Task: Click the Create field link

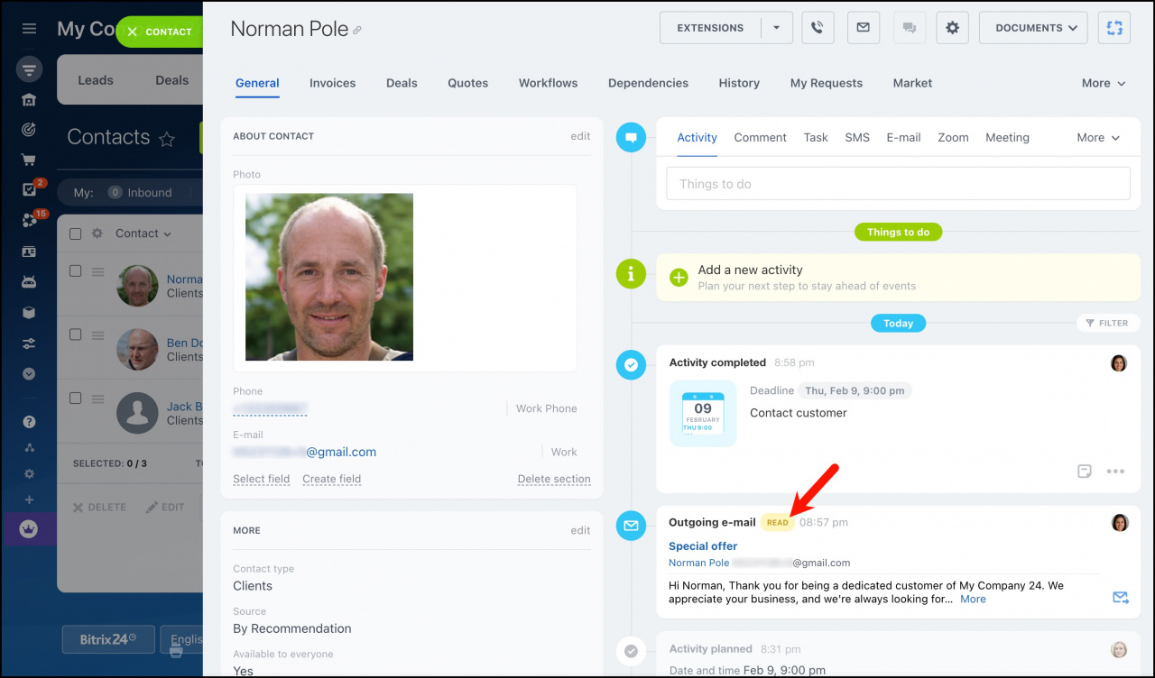Action: 331,479
